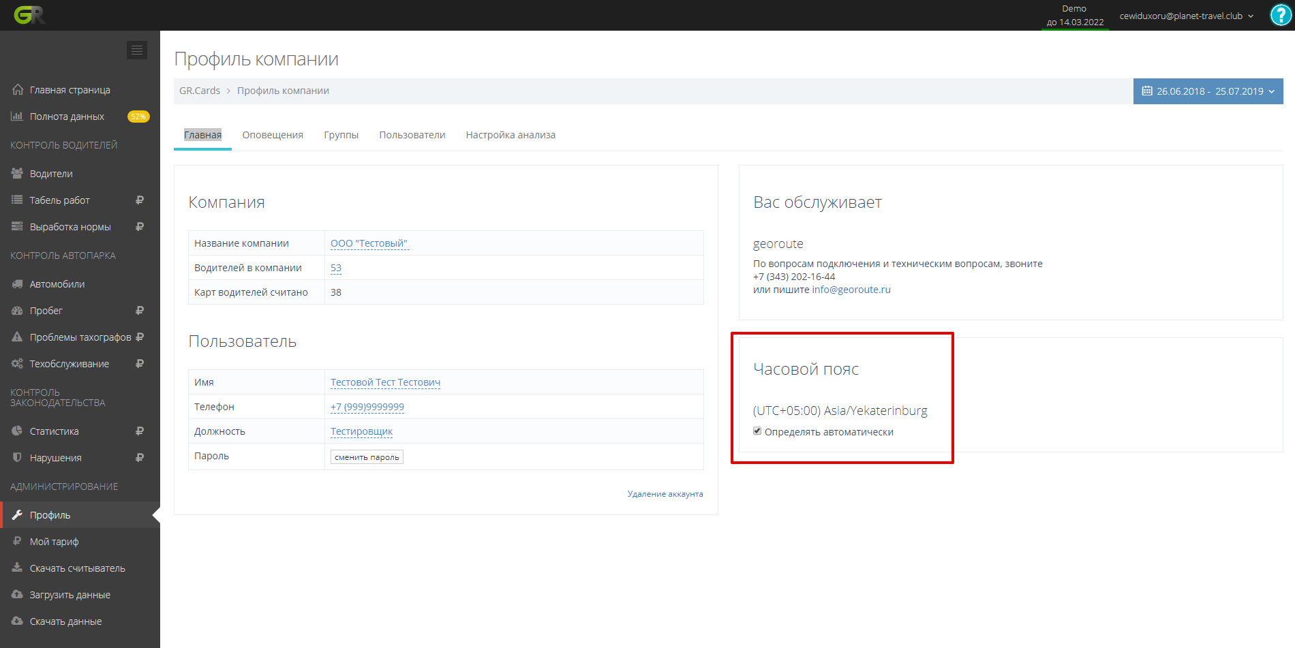
Task: Click the drivers count link 53
Action: pyautogui.click(x=336, y=268)
